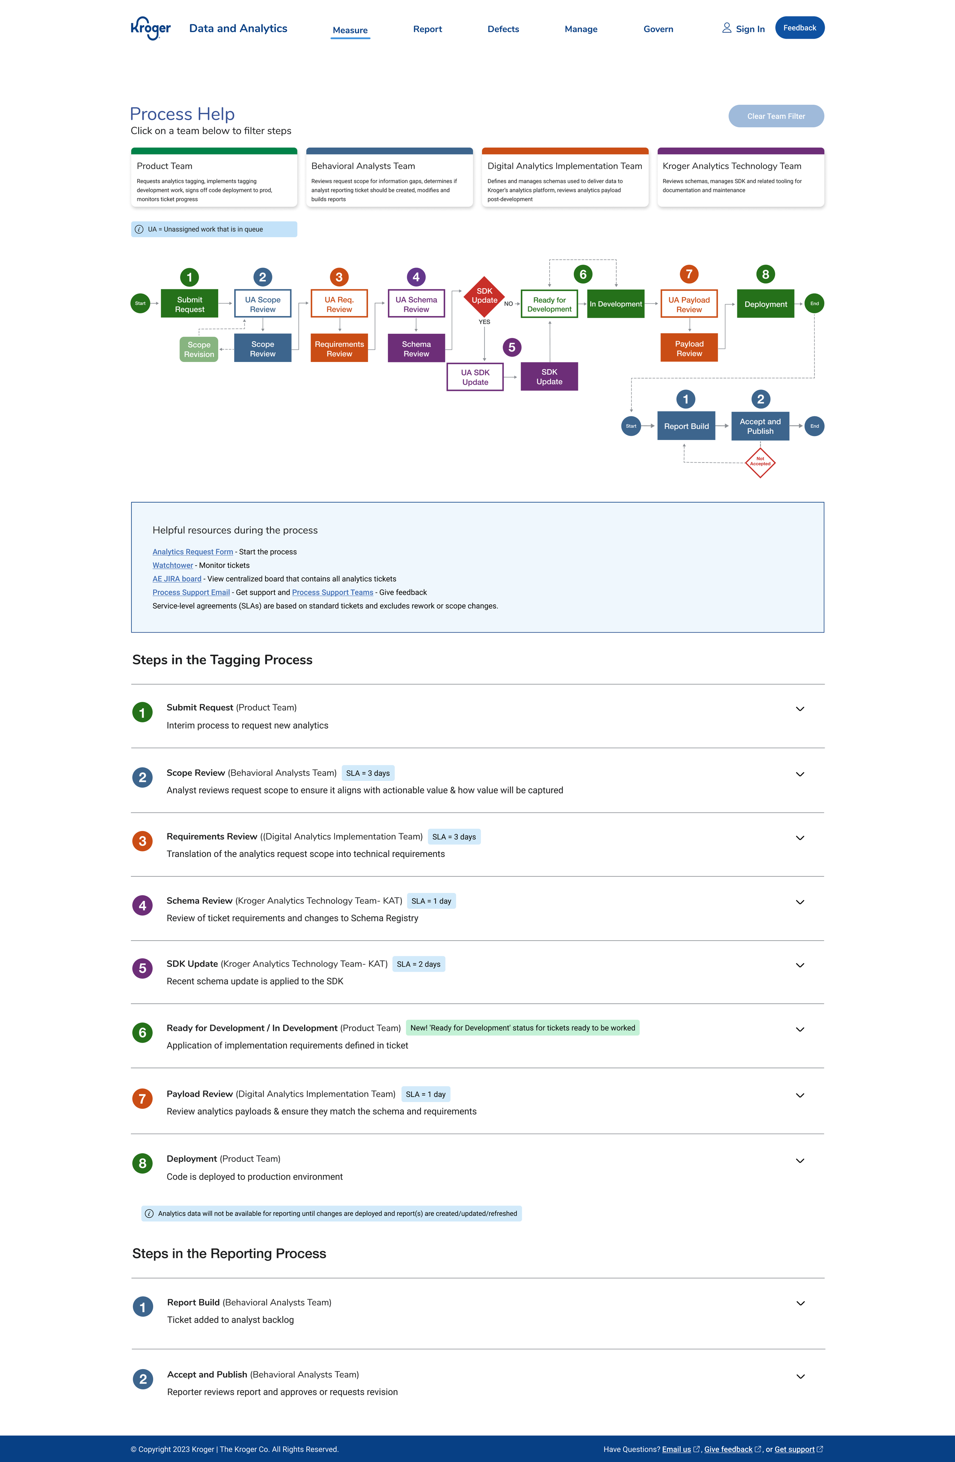The image size is (955, 1462).
Task: Open the Analytics Request Form link
Action: [x=193, y=552]
